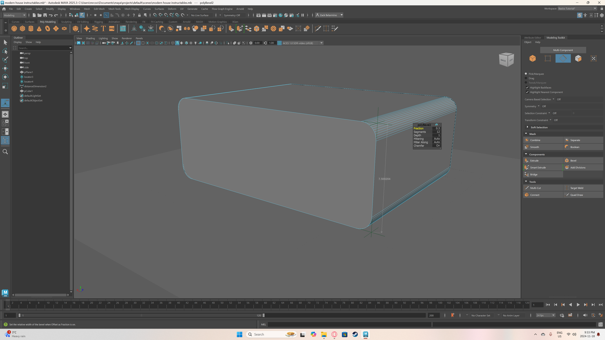Toggle Highlight Nearest Component checkbox
Image resolution: width=605 pixels, height=340 pixels.
tap(527, 92)
